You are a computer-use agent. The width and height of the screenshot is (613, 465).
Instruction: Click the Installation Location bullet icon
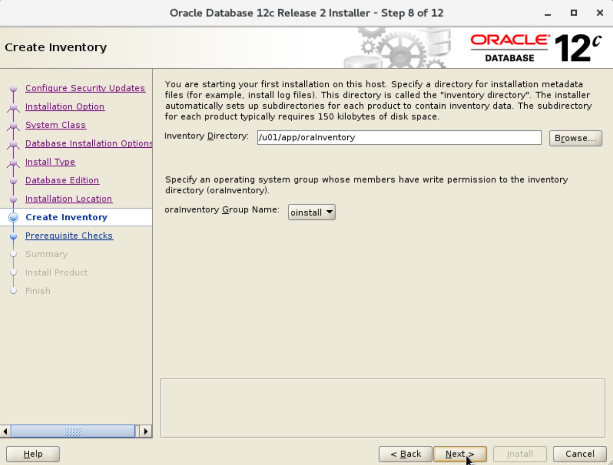tap(13, 199)
